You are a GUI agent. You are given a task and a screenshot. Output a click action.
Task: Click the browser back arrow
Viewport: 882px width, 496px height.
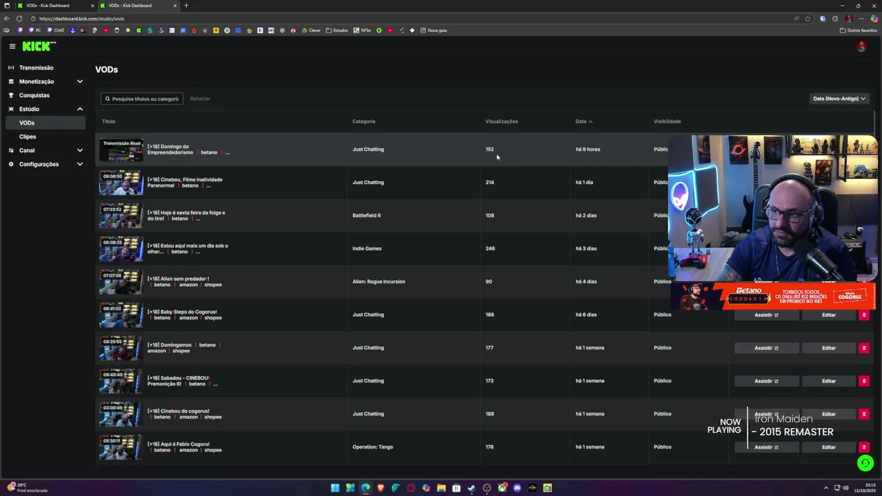[7, 19]
